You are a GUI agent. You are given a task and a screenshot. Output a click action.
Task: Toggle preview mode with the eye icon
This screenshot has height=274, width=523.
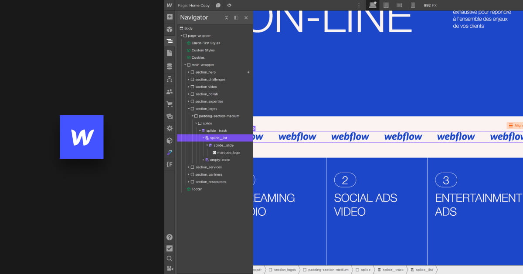point(229,5)
